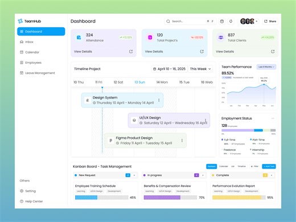Select the Dashboard sidebar item

click(x=41, y=31)
